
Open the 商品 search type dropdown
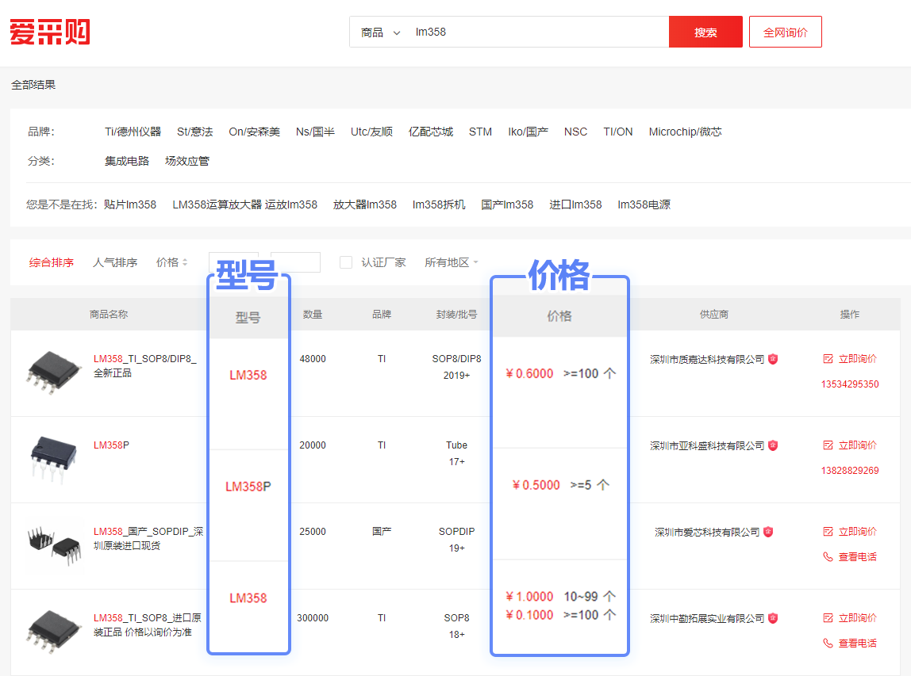[x=381, y=32]
